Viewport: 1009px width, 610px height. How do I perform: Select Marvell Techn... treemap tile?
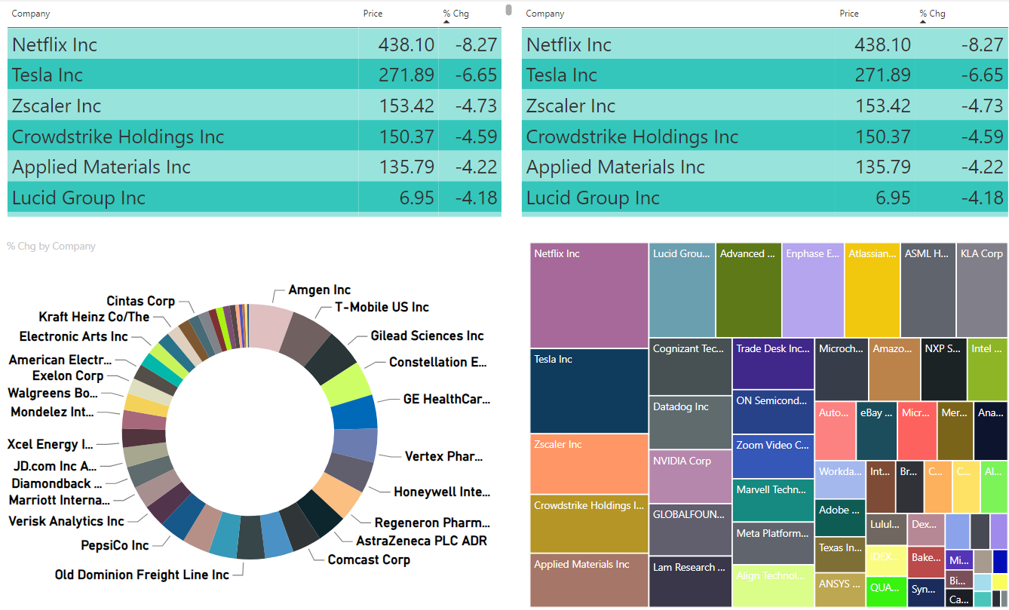pos(774,501)
